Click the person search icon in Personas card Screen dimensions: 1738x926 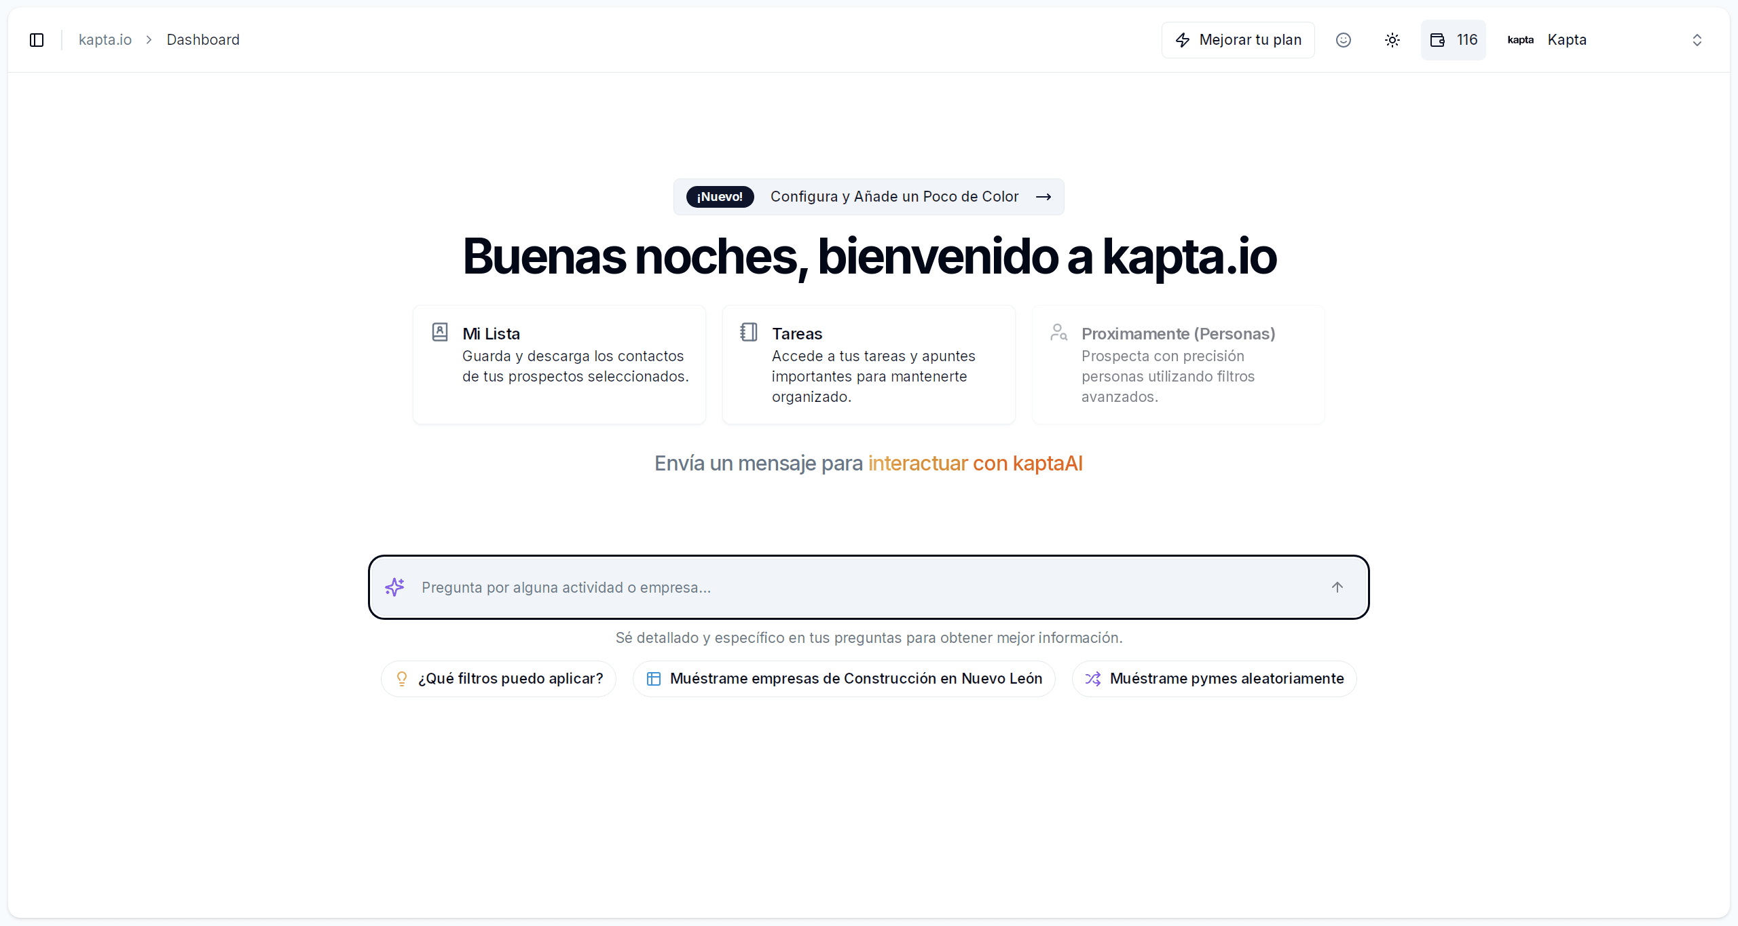pyautogui.click(x=1058, y=332)
